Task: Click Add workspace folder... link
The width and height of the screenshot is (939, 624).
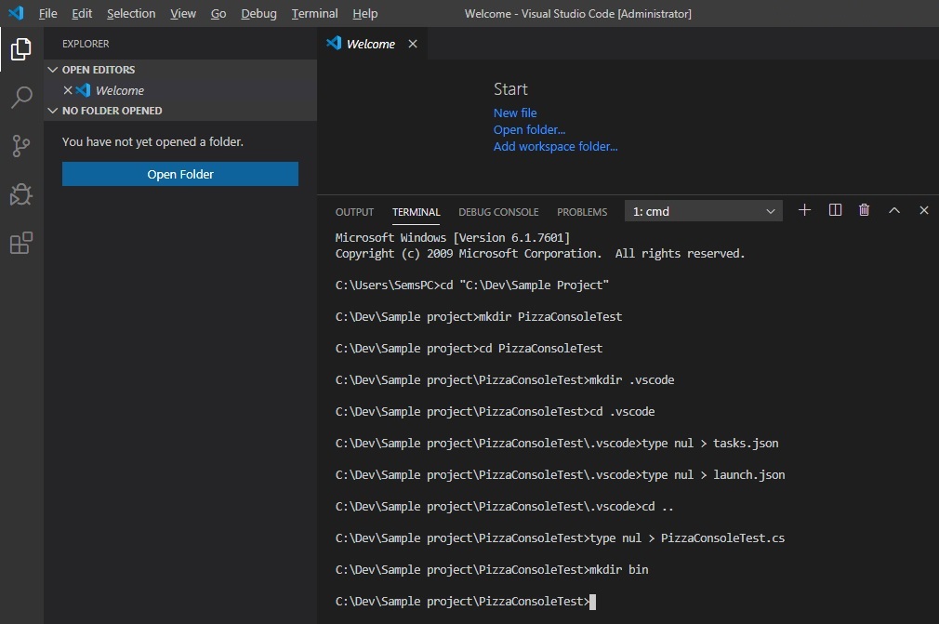Action: coord(556,146)
